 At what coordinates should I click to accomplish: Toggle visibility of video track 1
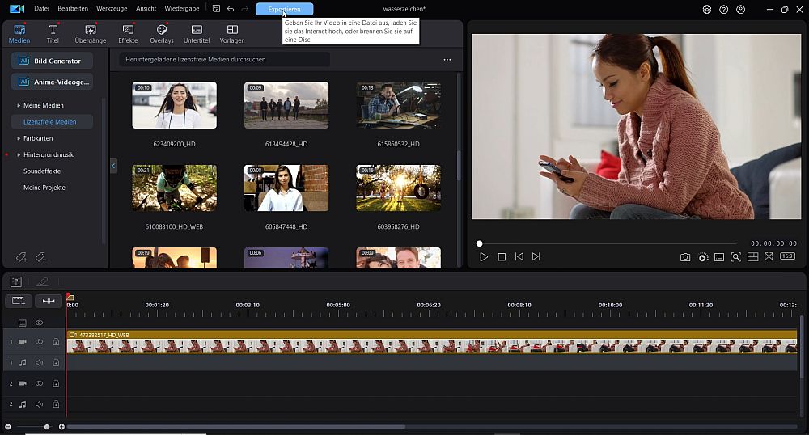point(39,342)
